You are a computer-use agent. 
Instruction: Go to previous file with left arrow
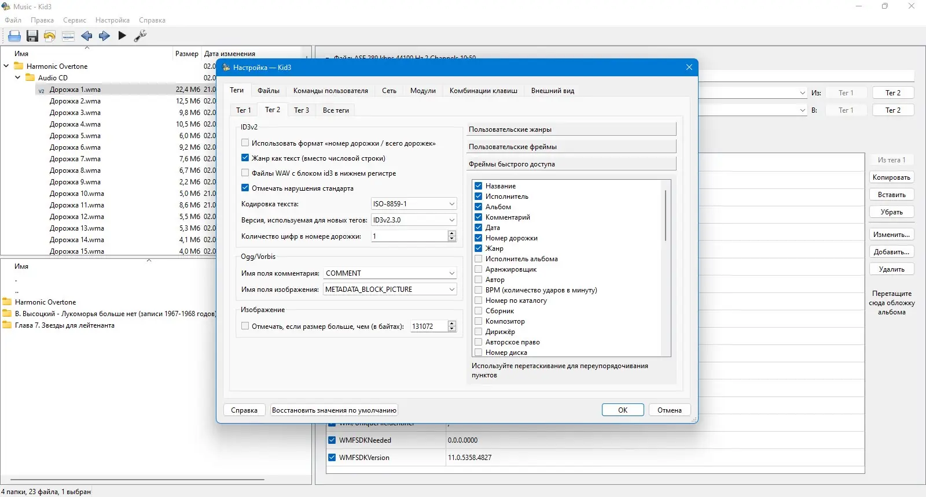[x=87, y=36]
